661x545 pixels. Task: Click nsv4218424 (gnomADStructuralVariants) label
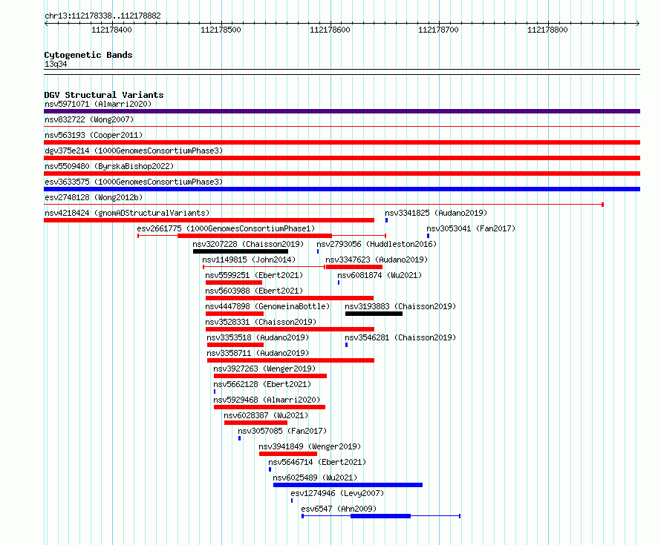coord(127,213)
